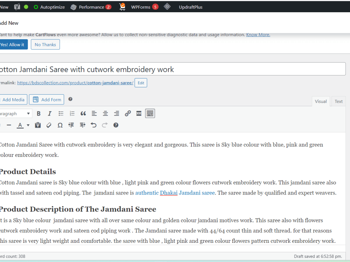Open the cotton-jamdani-saree permalink URL
Viewport: 350px width, 262px height.
(x=75, y=83)
